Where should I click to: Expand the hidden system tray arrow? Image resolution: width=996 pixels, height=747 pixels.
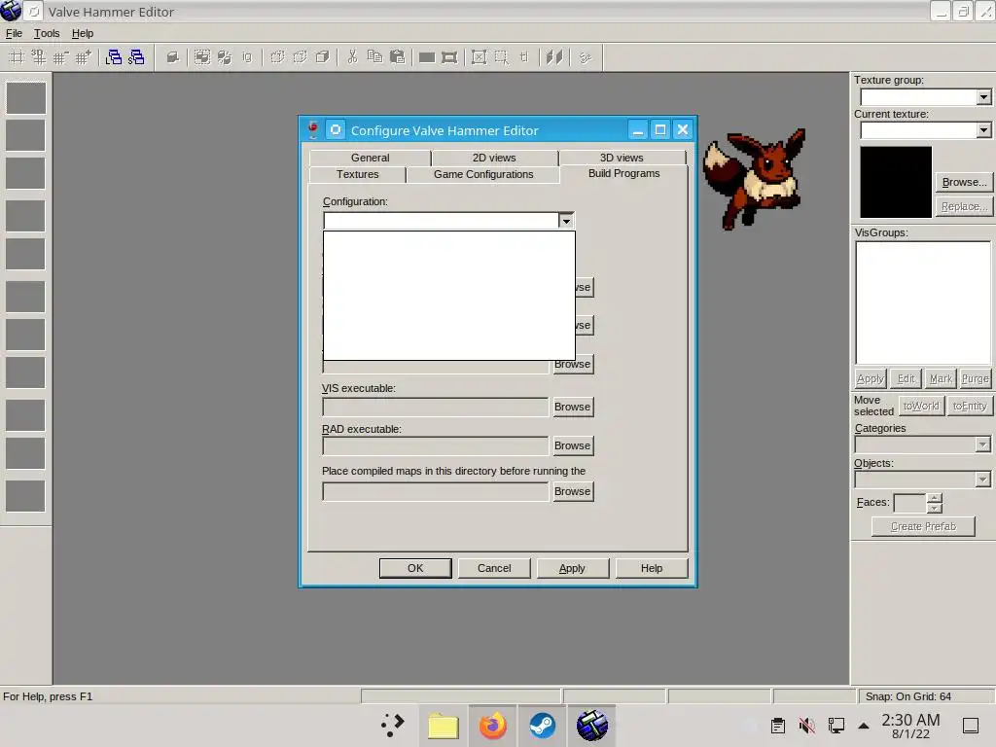pyautogui.click(x=864, y=726)
